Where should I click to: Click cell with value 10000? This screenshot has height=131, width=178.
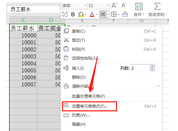(24, 35)
